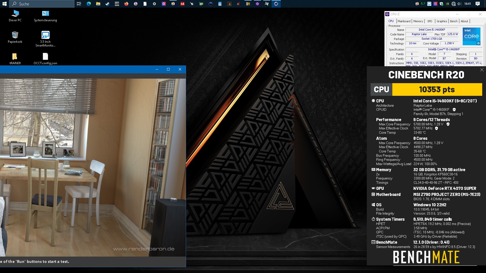
Task: Open Steam from the taskbar
Action: click(108, 4)
